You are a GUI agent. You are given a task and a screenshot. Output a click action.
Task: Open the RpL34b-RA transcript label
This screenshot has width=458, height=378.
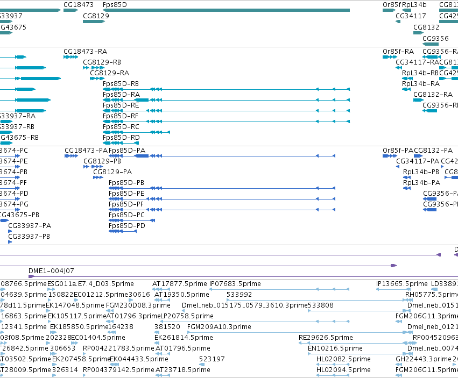421,84
